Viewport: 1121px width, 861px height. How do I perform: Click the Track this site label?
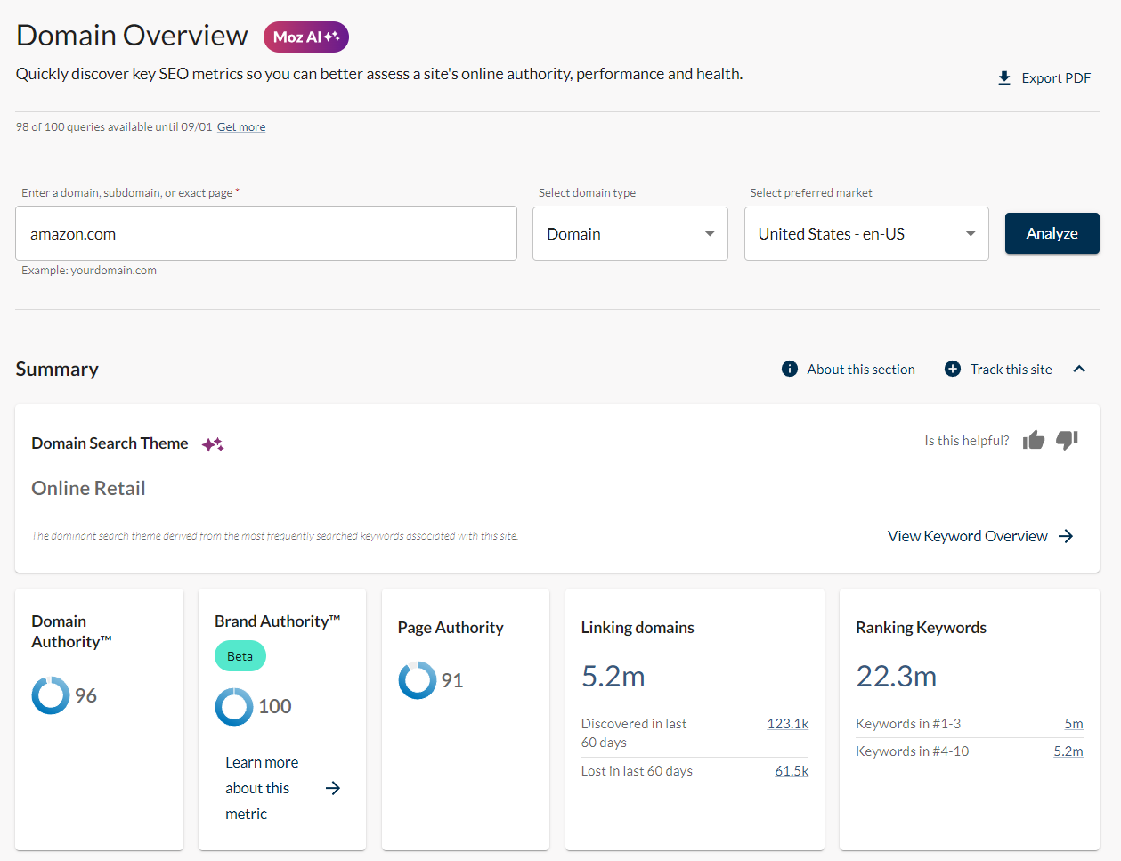(1011, 370)
